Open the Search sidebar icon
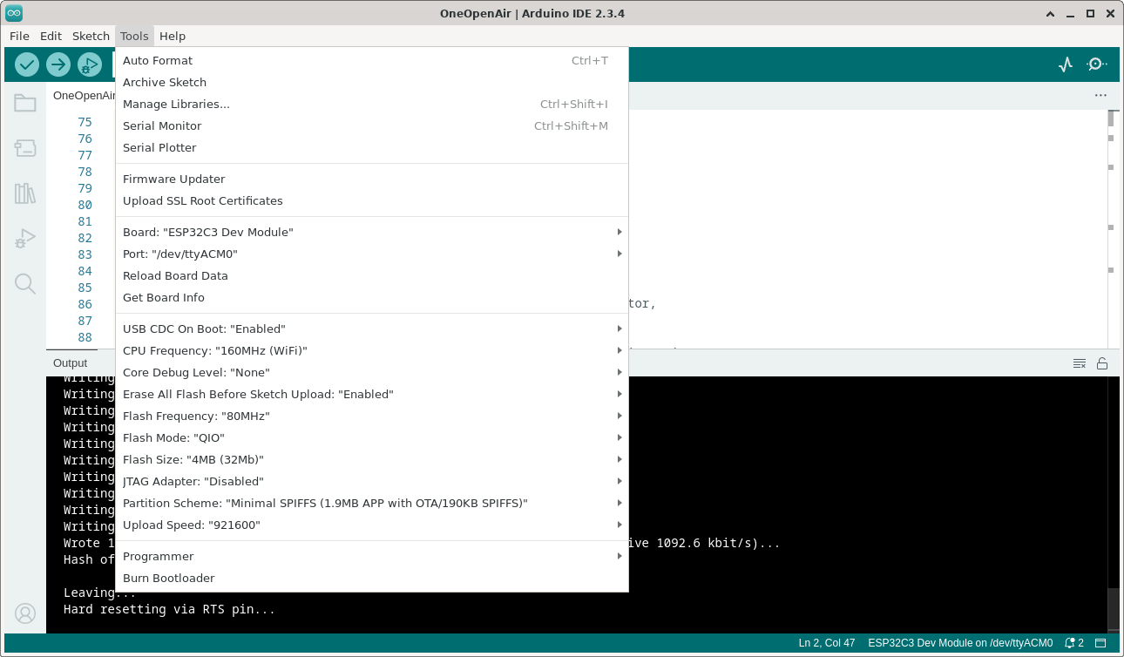Image resolution: width=1124 pixels, height=657 pixels. point(25,284)
